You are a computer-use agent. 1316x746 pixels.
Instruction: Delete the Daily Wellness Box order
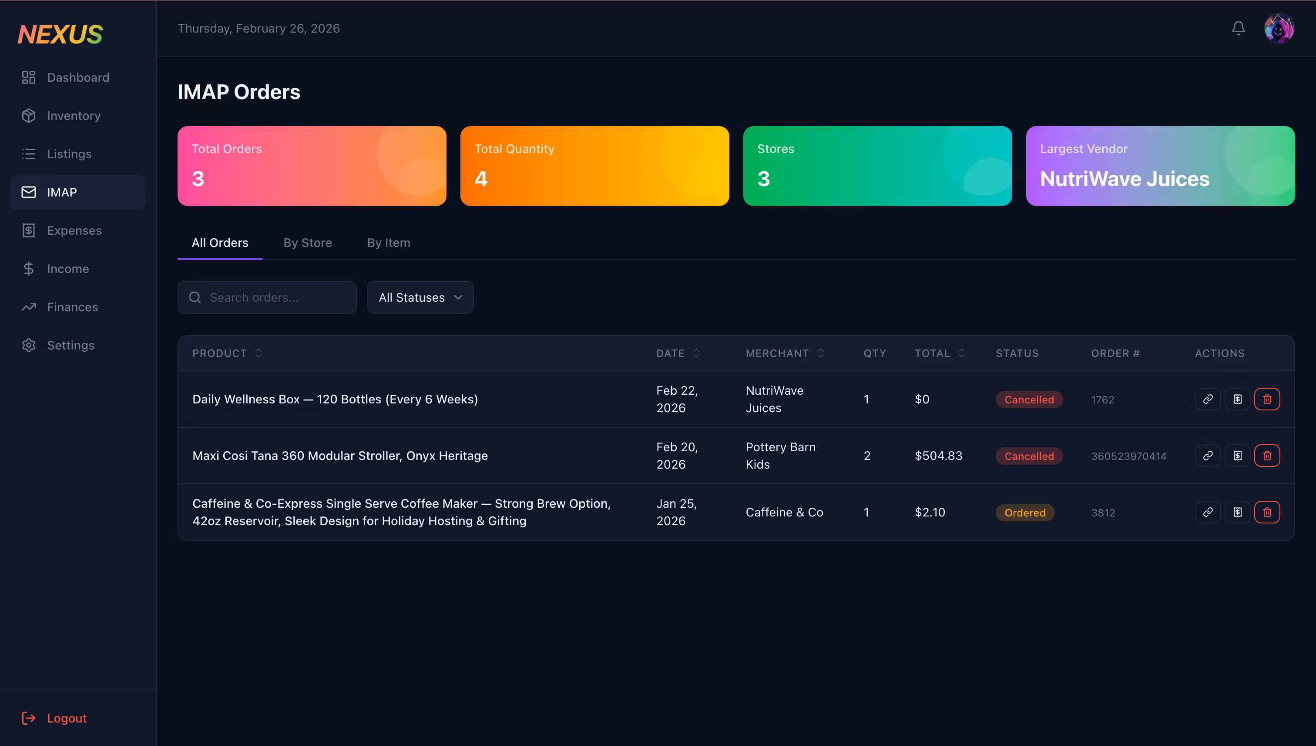[1267, 399]
